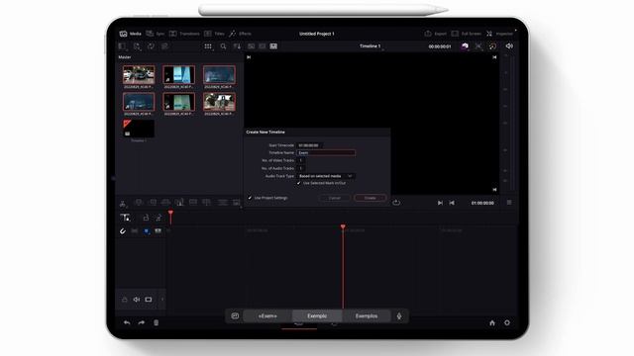Switch to the Transitions tab
This screenshot has height=356, width=634.
[184, 34]
